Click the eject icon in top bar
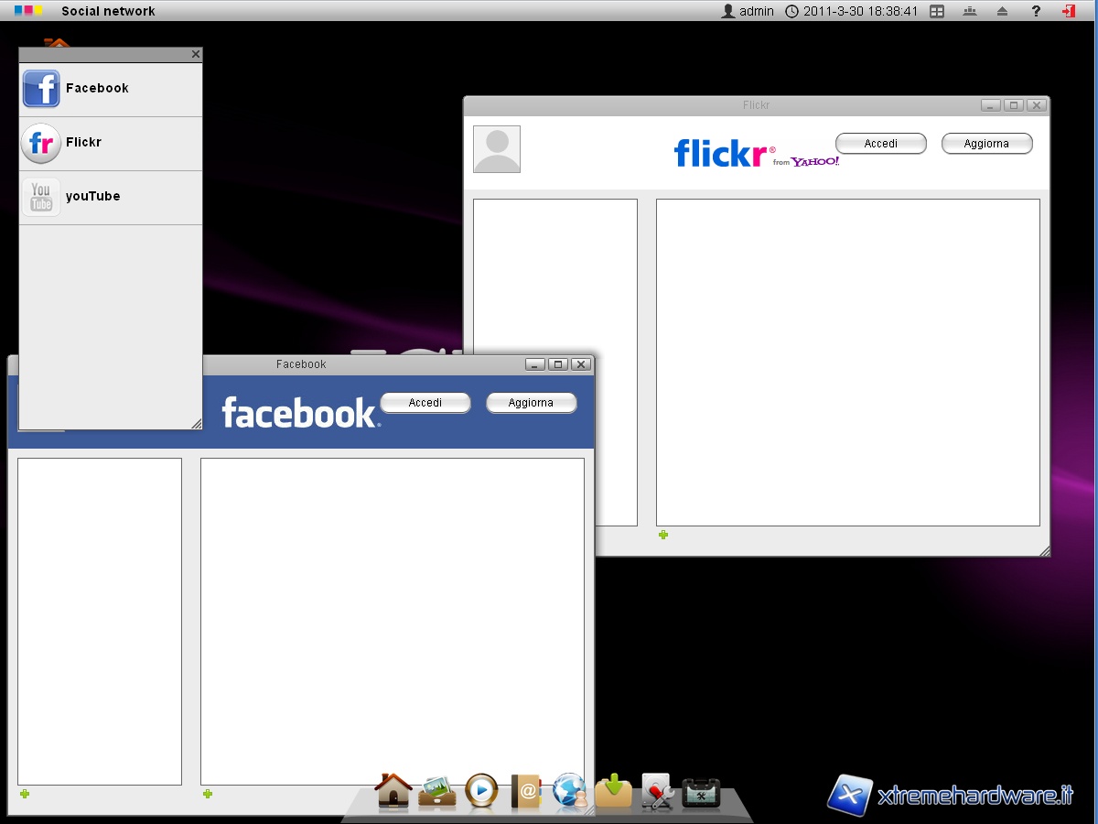Image resolution: width=1098 pixels, height=824 pixels. 1002,11
